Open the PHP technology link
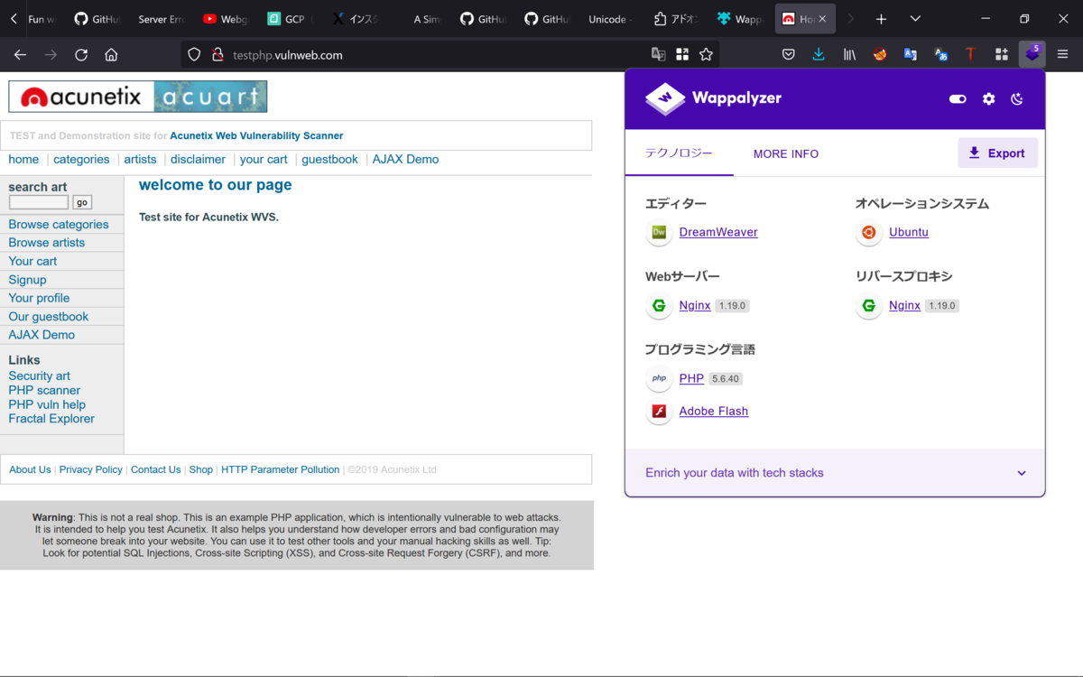 pos(691,378)
